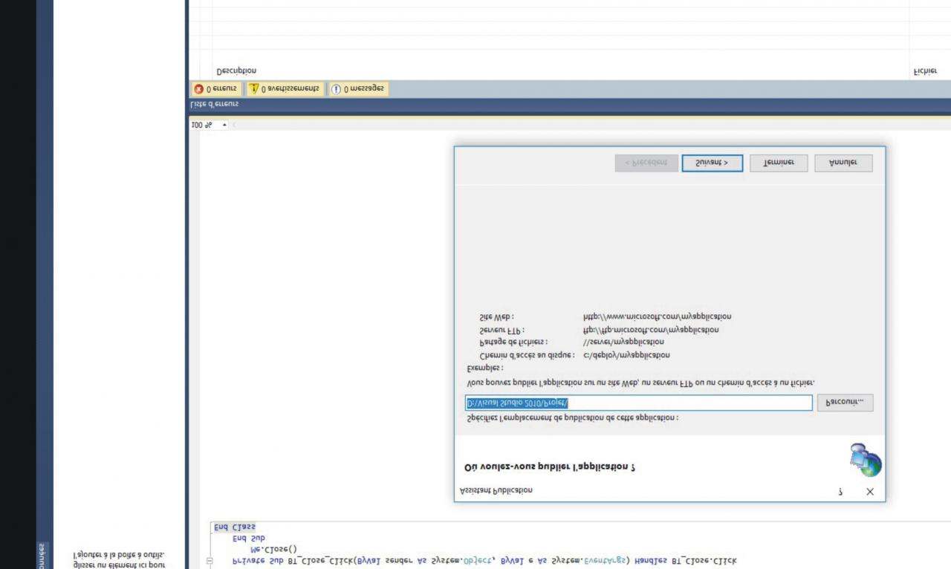The height and width of the screenshot is (569, 951).
Task: Click the End Sub code line
Action: point(248,539)
